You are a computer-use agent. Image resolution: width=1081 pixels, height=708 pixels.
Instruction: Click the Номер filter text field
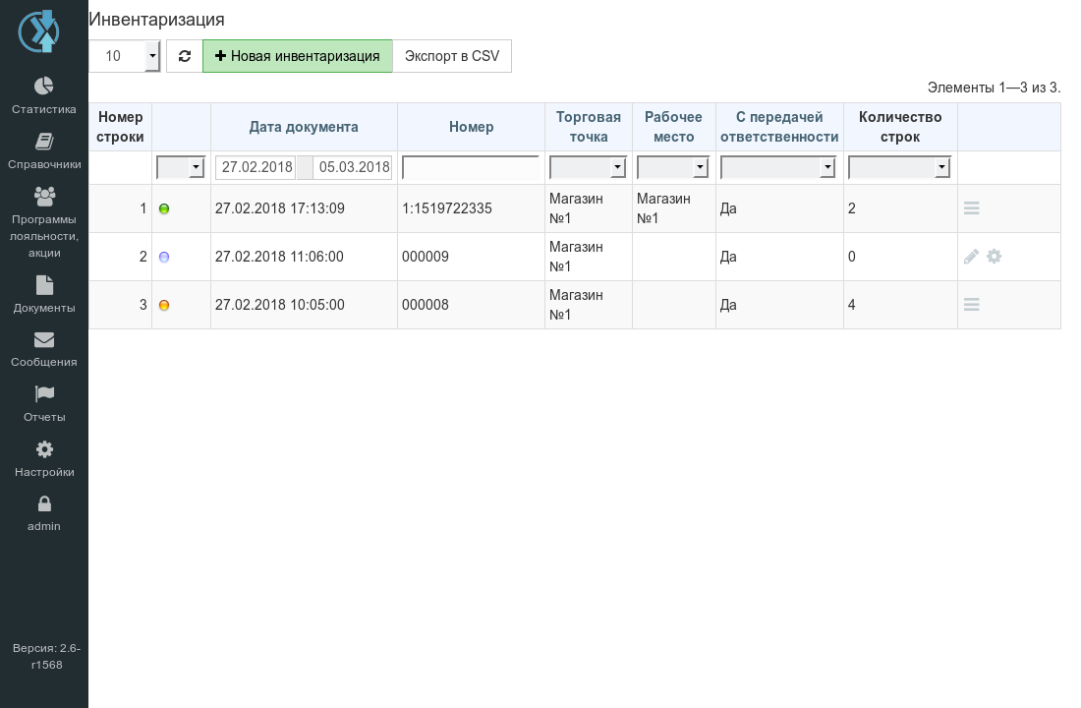coord(471,167)
